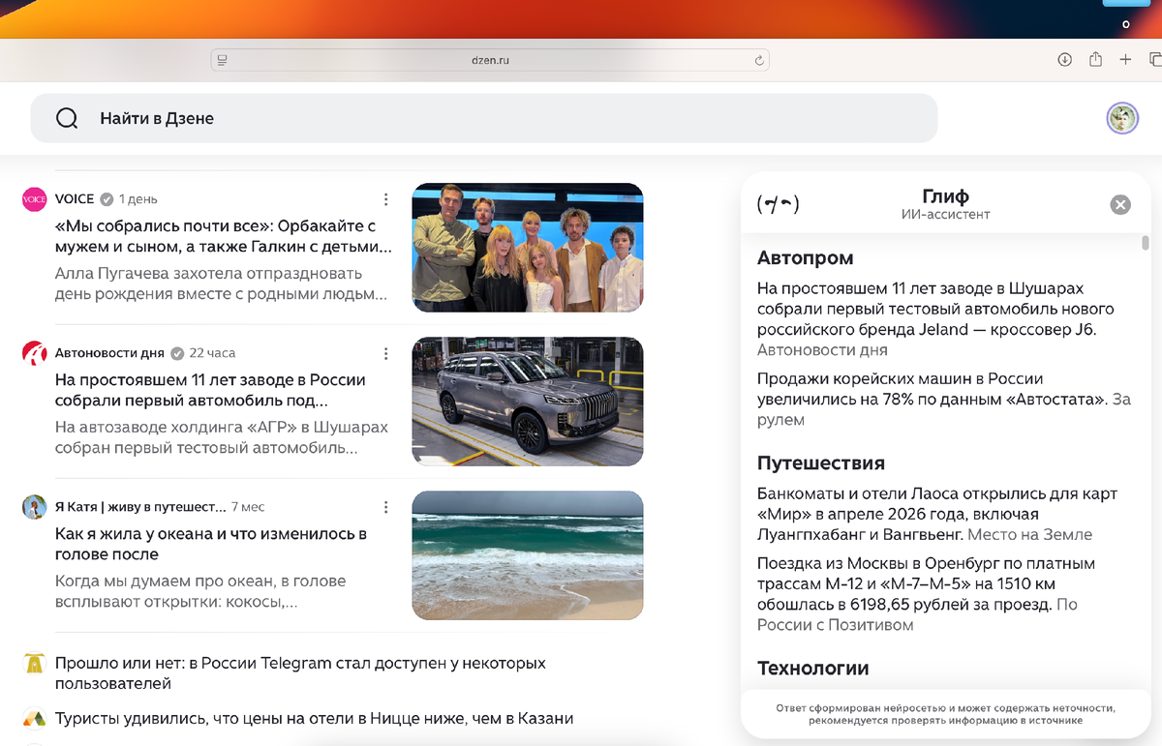Click the Safari share icon
This screenshot has height=746, width=1162.
pos(1095,60)
